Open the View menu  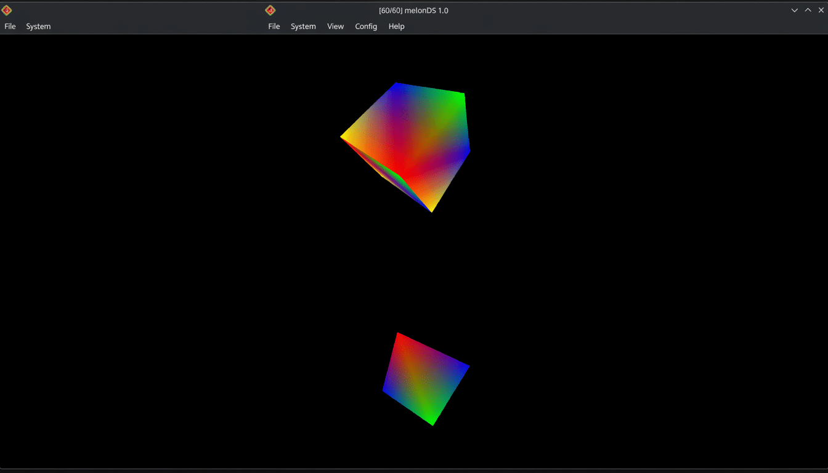pyautogui.click(x=335, y=26)
